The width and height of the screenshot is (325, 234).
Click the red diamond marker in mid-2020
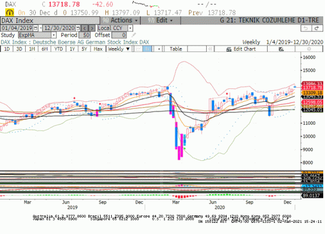(x=227, y=94)
